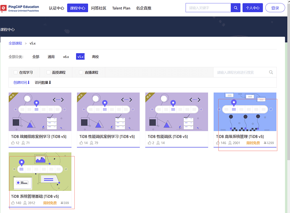The image size is (290, 213).
Task: Click the blue header search magnifier button
Action: click(x=235, y=8)
